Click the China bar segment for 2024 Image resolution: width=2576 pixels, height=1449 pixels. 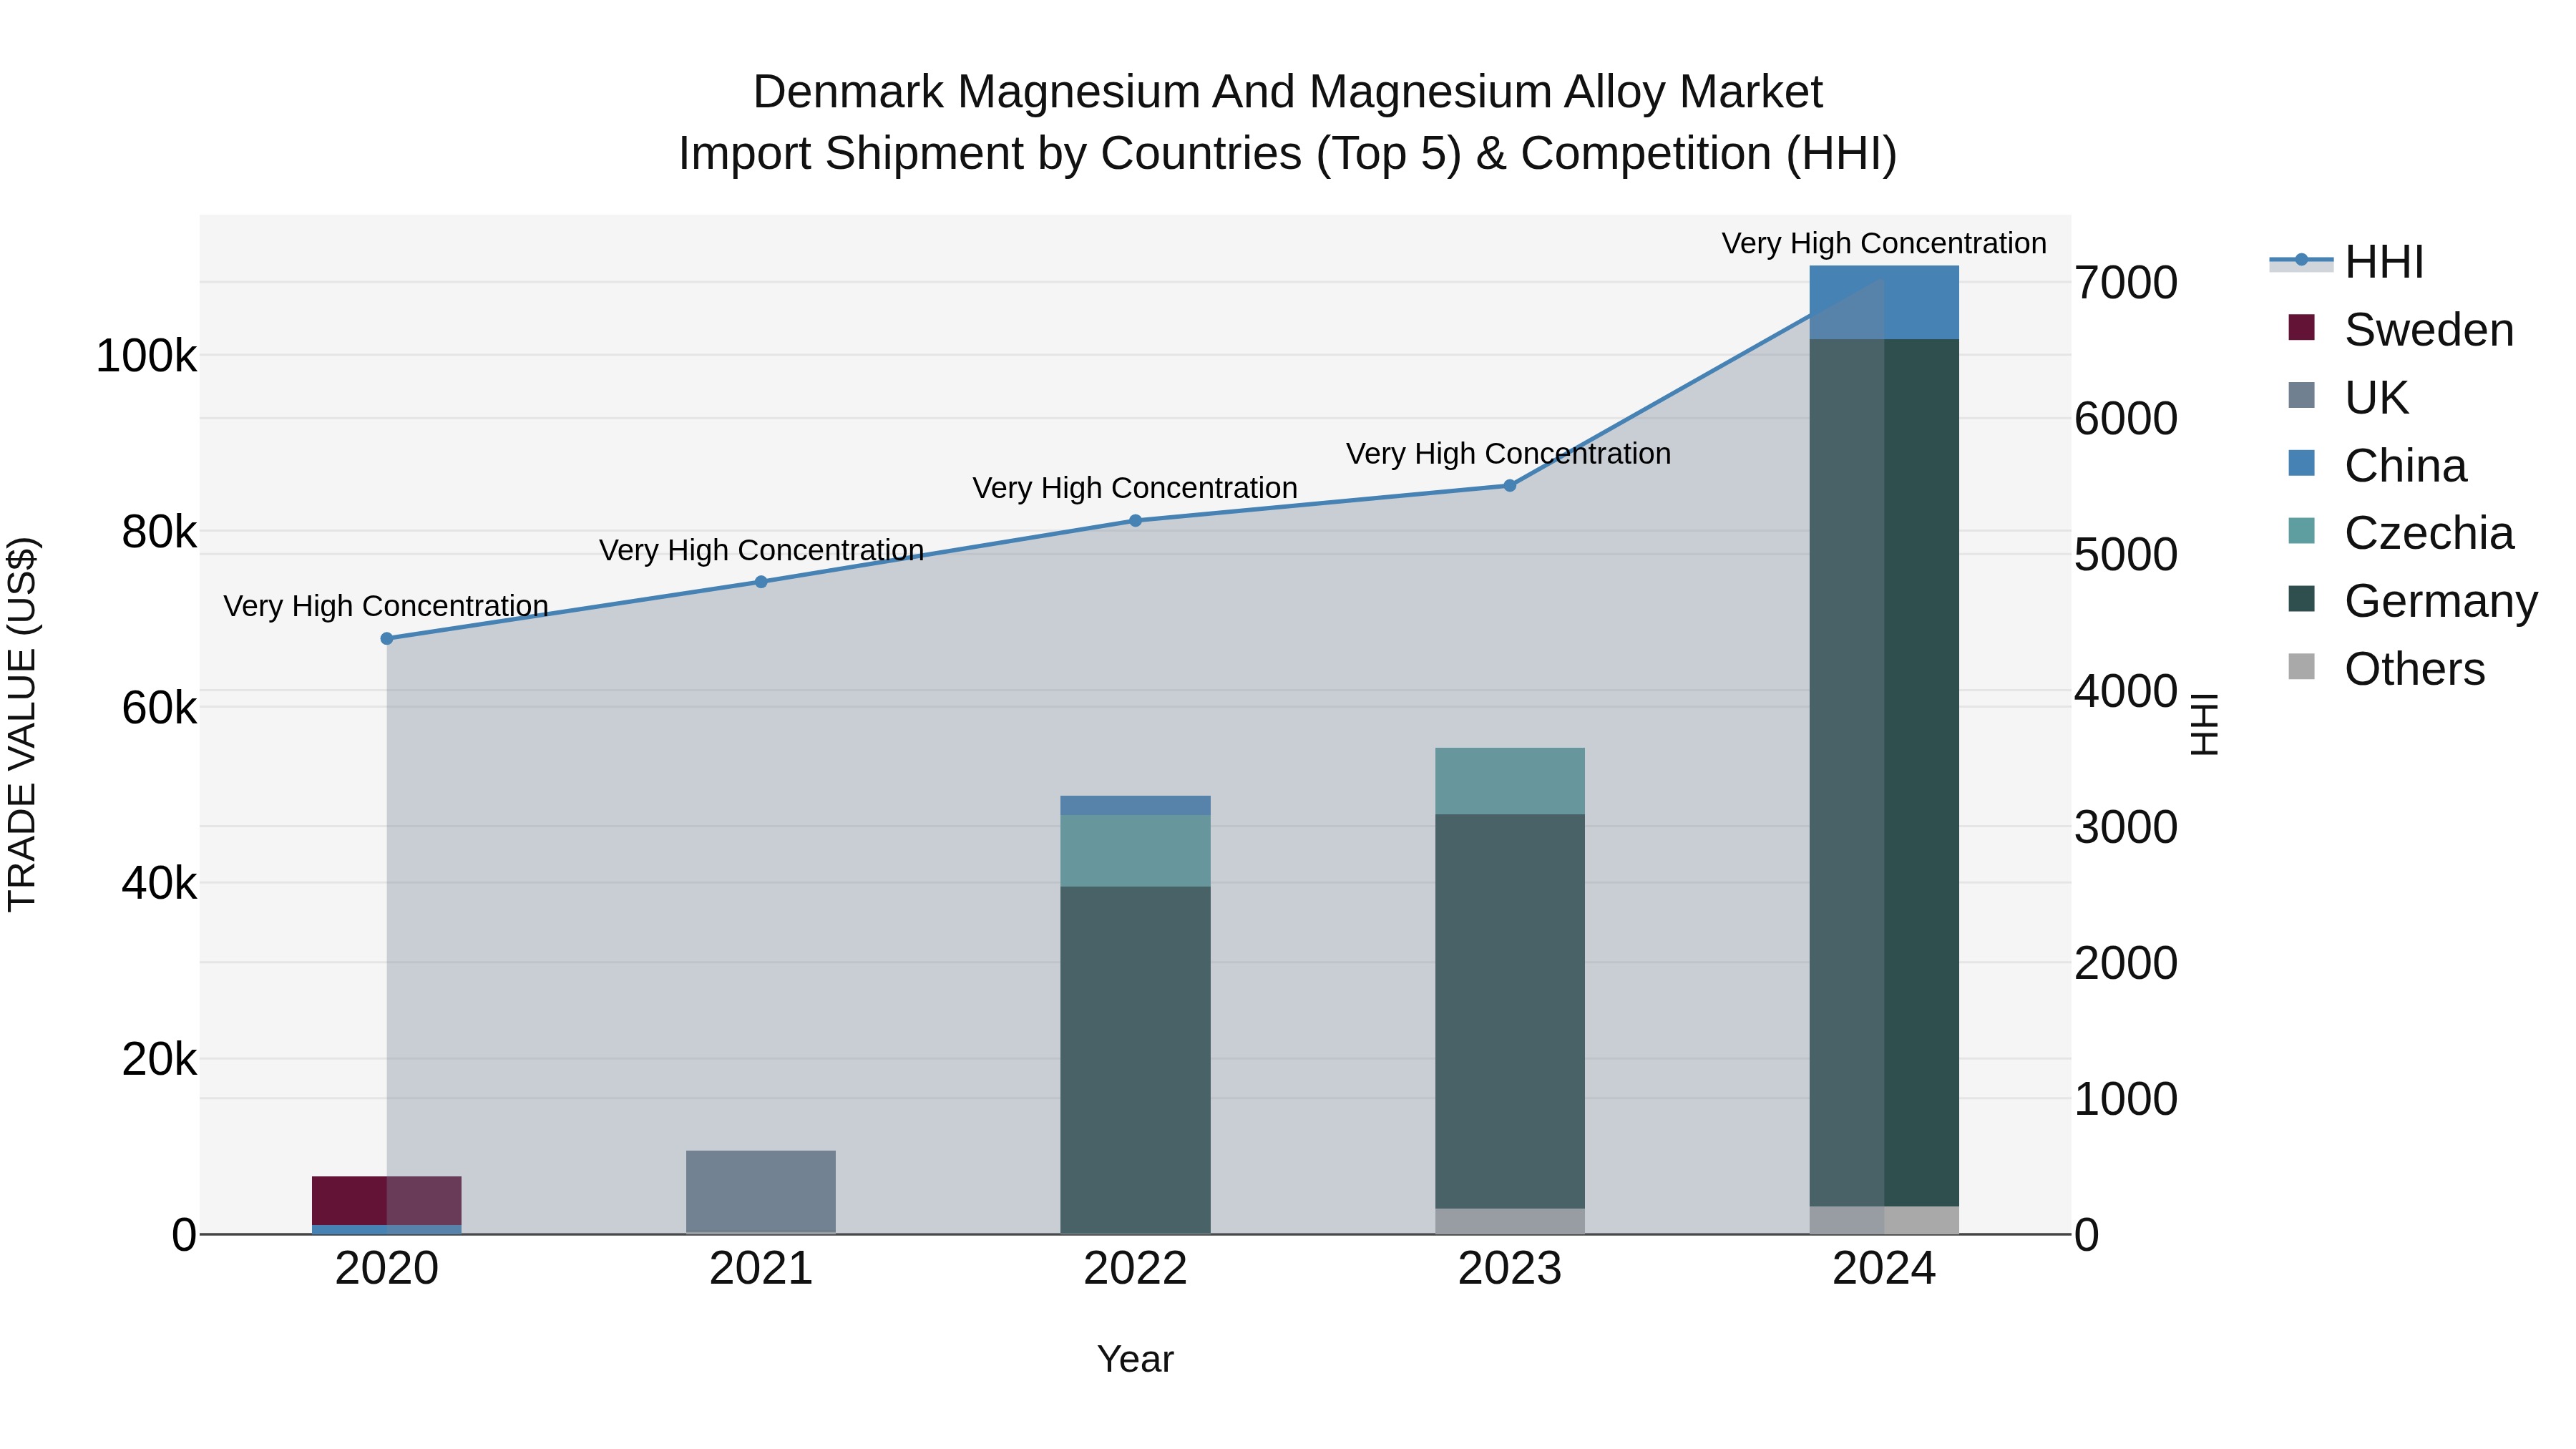[1884, 303]
